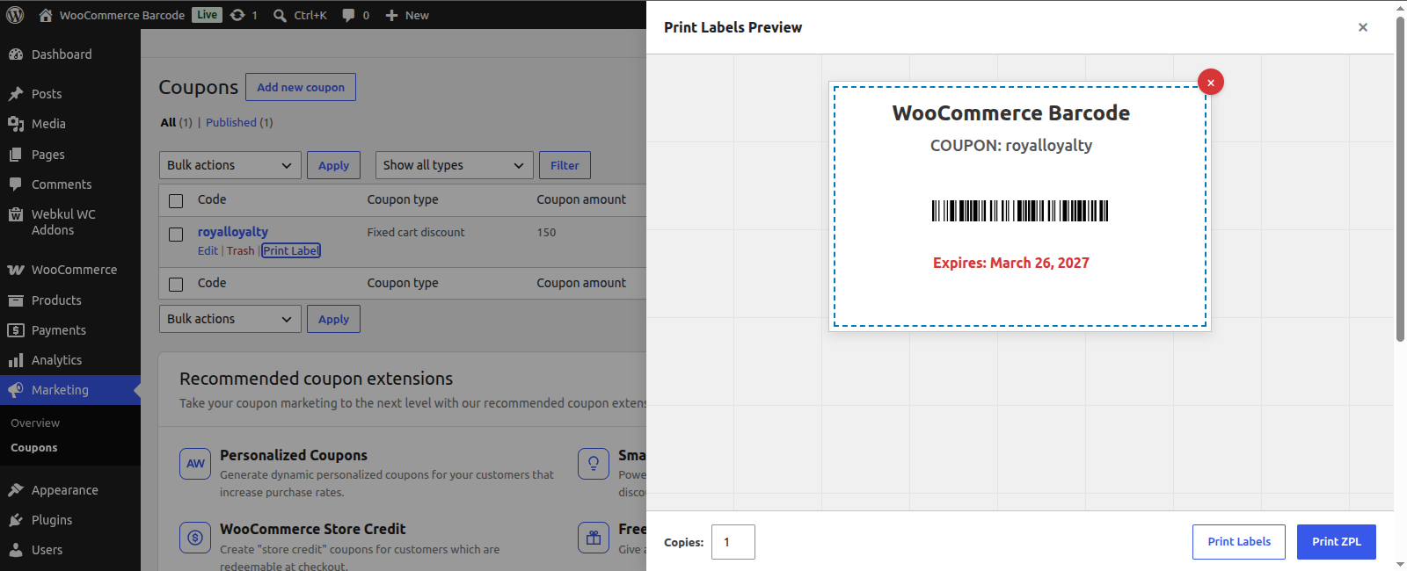Viewport: 1407px width, 571px height.
Task: Select the Expires: March 26, 2027 text
Action: pos(1011,263)
